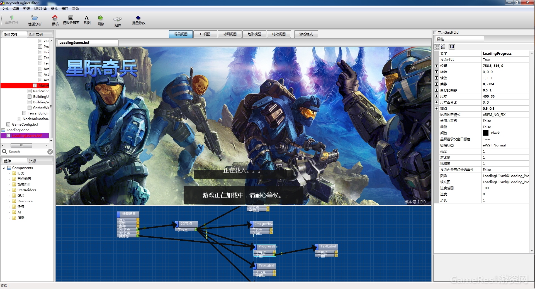Switch to UI视图 view

click(x=205, y=34)
